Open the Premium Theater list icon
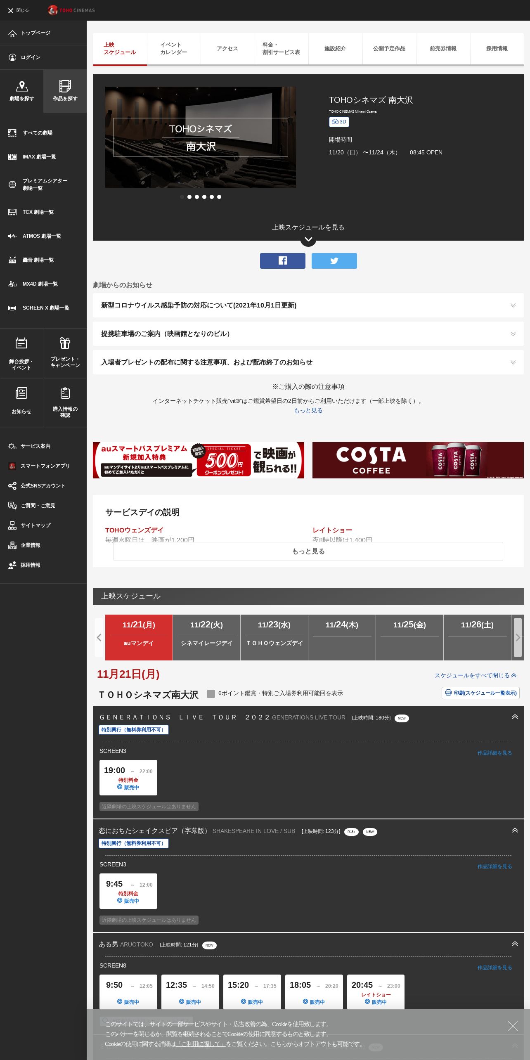 tap(12, 185)
